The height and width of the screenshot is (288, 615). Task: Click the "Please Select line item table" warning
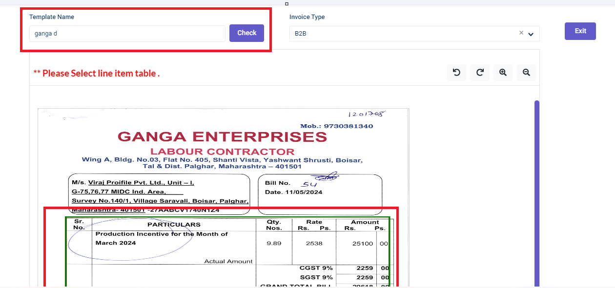click(97, 74)
